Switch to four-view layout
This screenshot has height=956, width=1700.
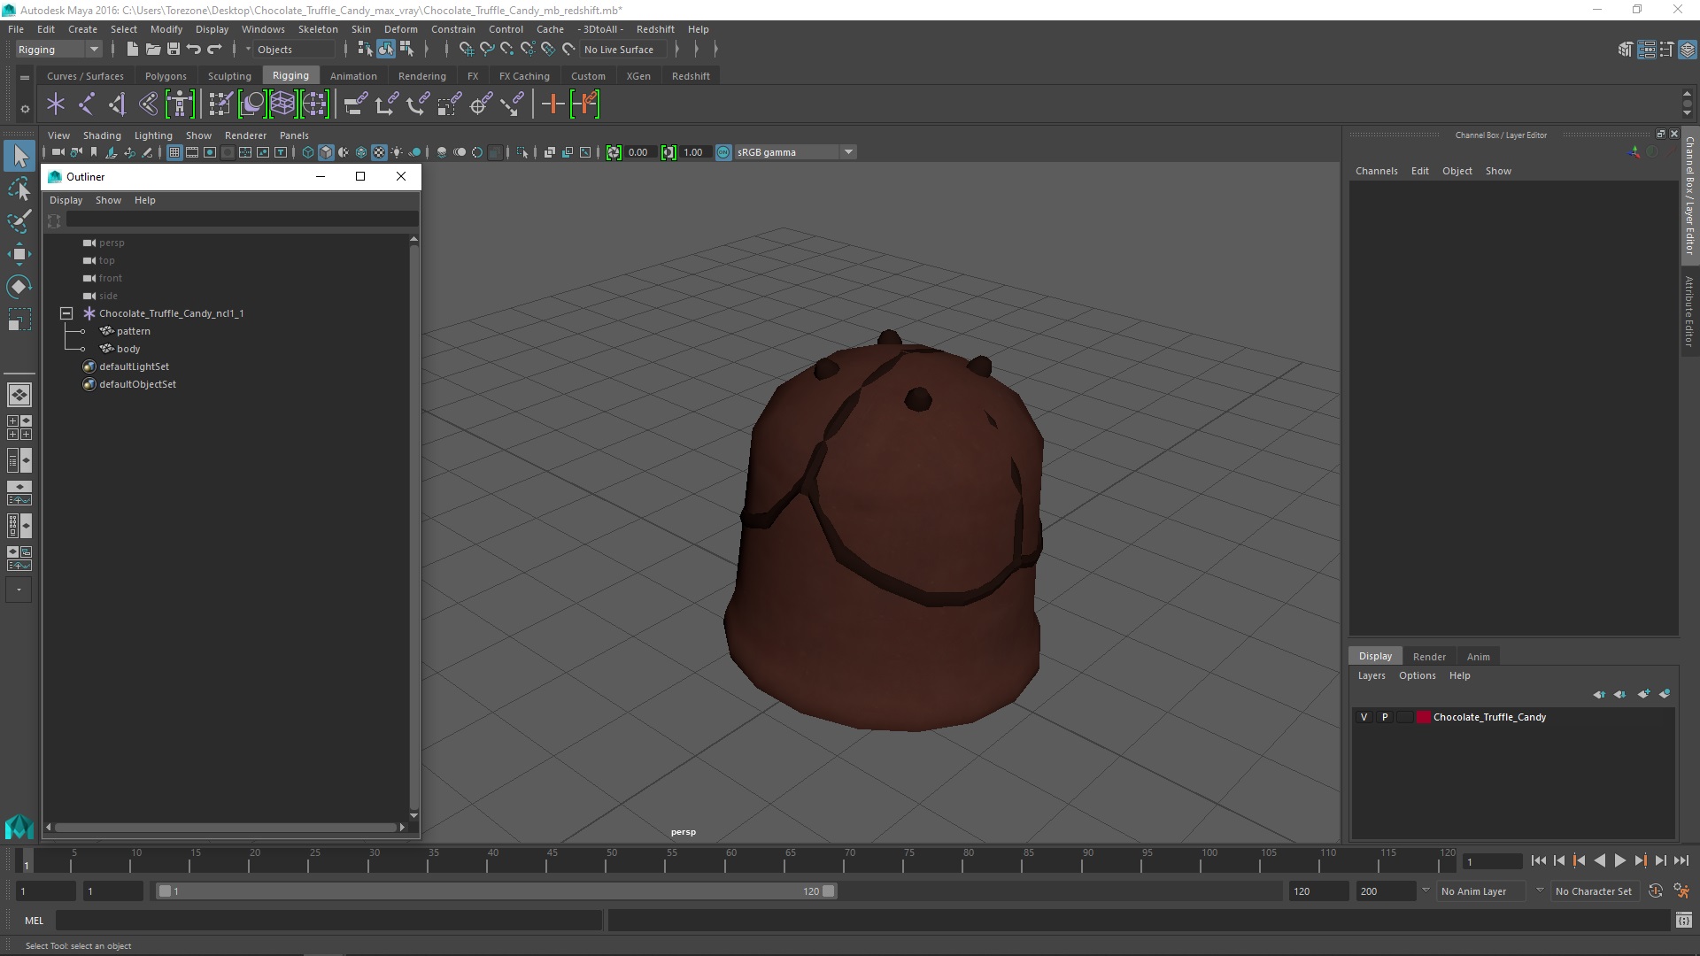(19, 428)
